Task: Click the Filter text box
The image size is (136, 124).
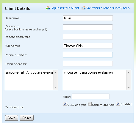Action: click(x=91, y=96)
